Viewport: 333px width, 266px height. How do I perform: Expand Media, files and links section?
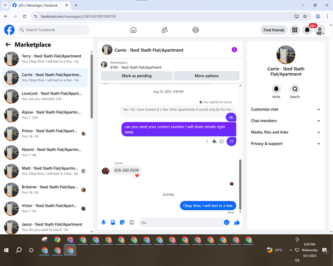(286, 132)
